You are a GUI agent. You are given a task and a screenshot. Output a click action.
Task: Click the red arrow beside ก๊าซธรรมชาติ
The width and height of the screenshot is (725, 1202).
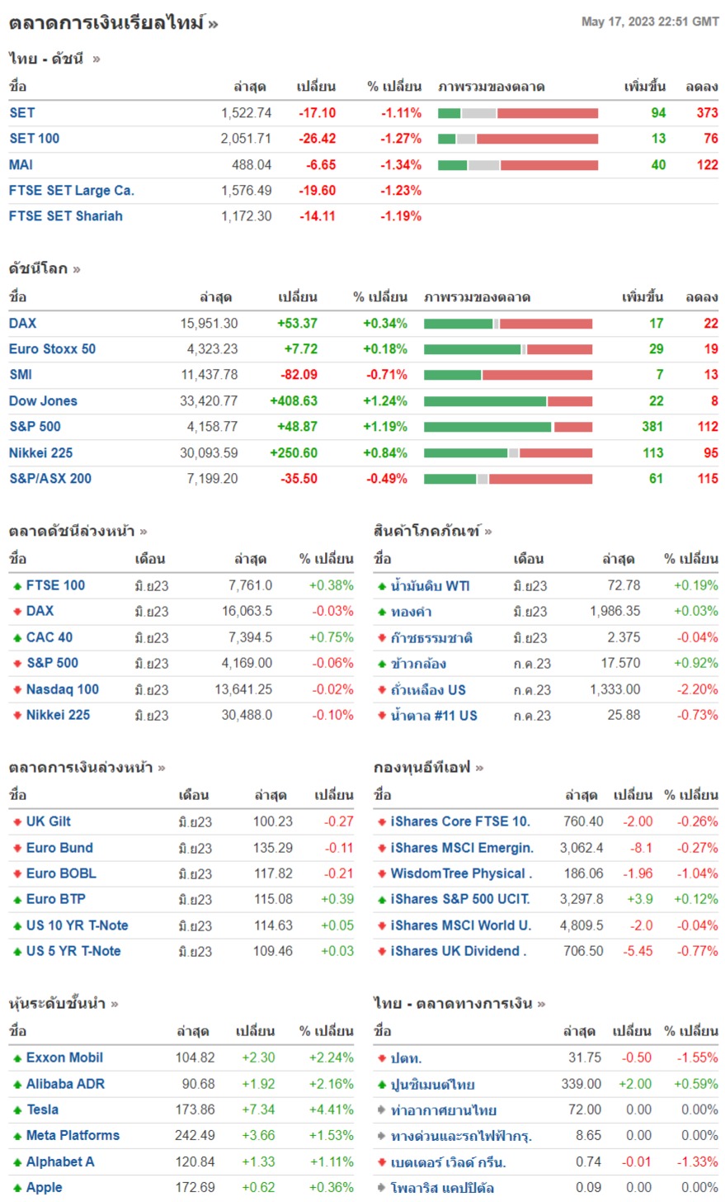tap(382, 638)
